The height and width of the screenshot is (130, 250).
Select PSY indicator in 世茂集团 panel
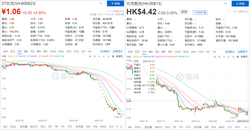[x=237, y=127]
